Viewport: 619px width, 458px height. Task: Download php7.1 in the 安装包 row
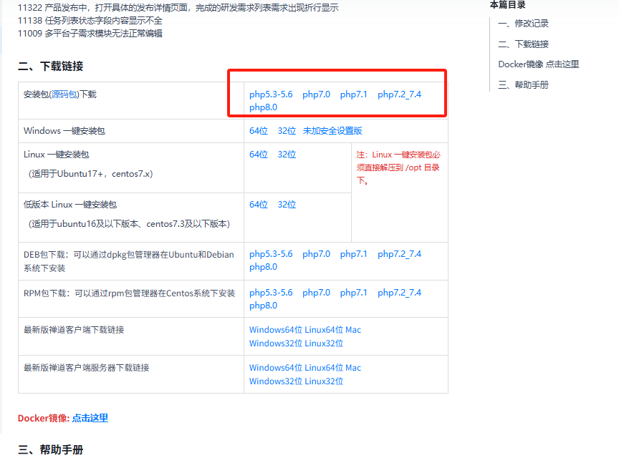point(354,94)
